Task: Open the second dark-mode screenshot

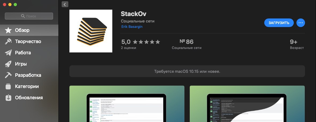Action: pyautogui.click(x=247, y=104)
